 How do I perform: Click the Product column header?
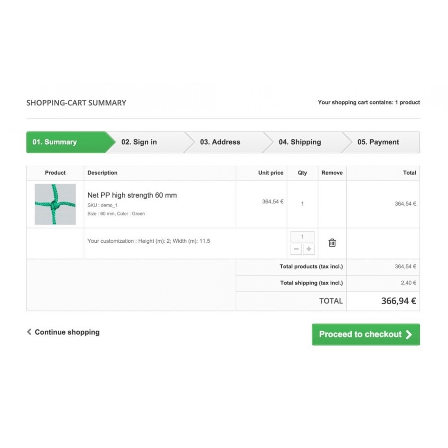(x=55, y=173)
